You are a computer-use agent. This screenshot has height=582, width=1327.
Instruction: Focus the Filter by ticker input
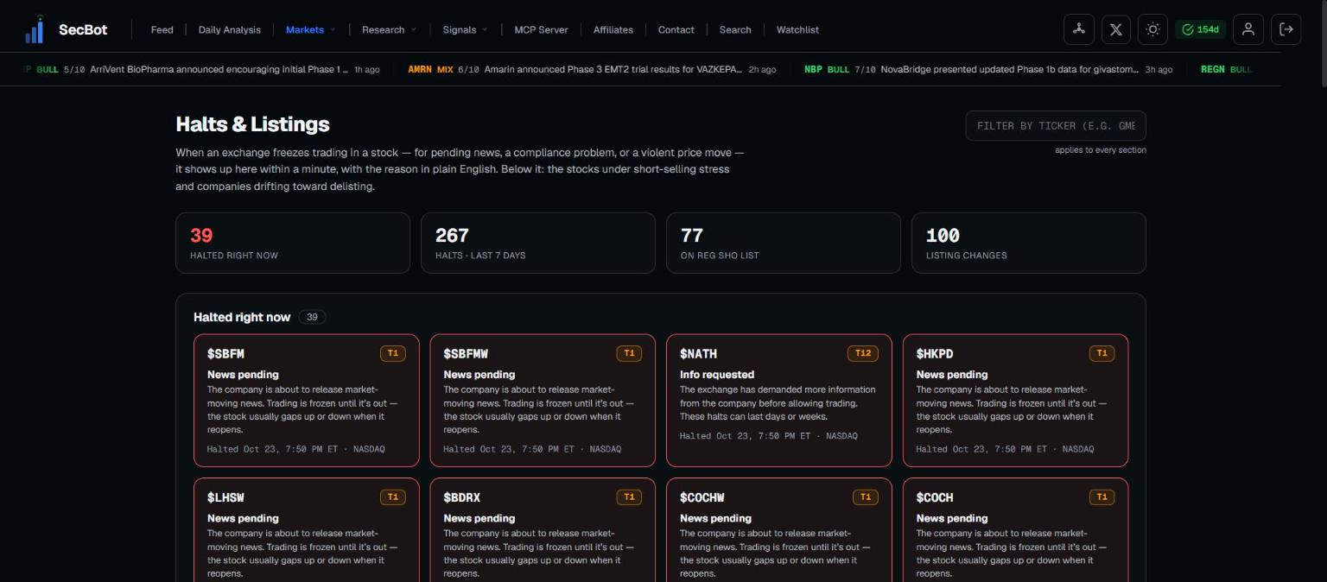click(x=1056, y=126)
